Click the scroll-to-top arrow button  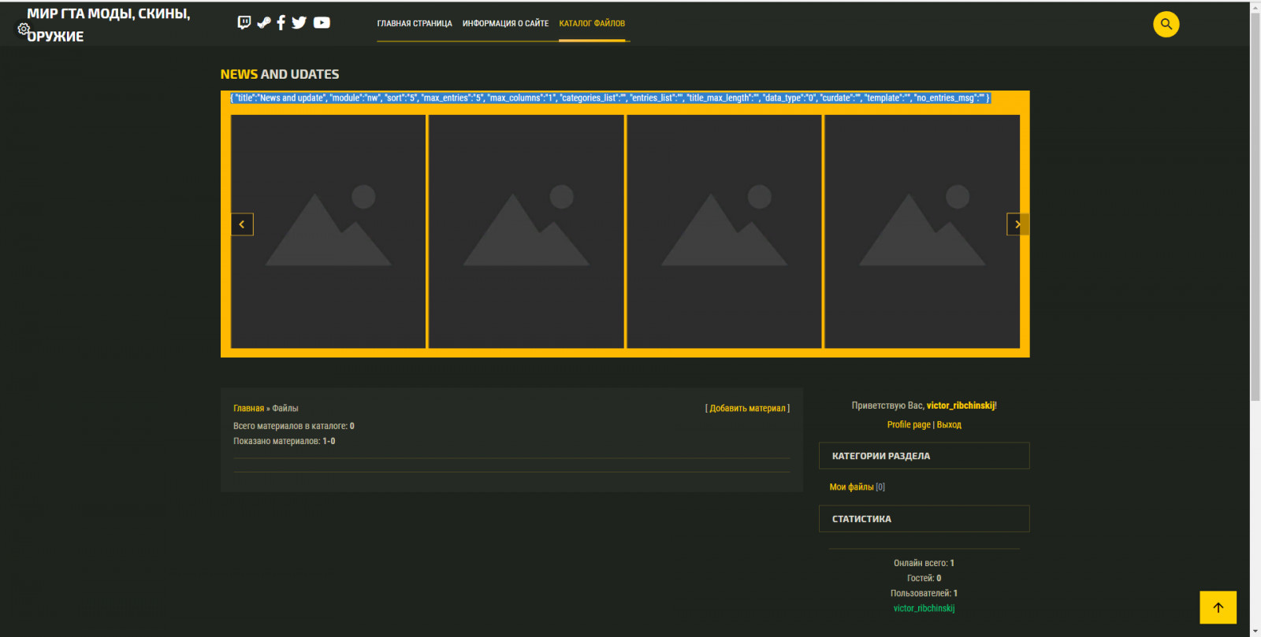click(x=1218, y=607)
